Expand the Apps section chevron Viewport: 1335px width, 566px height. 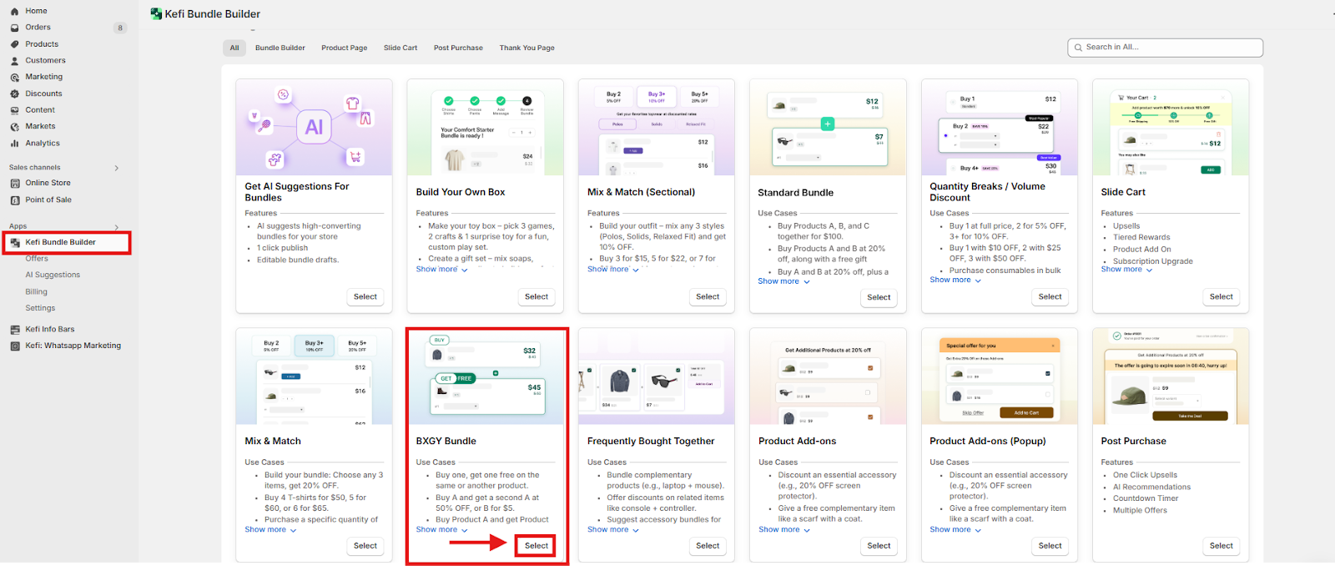click(x=116, y=227)
